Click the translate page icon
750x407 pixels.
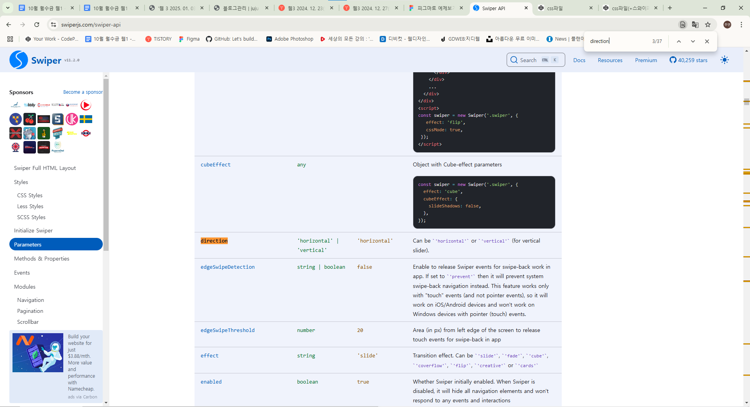click(695, 25)
